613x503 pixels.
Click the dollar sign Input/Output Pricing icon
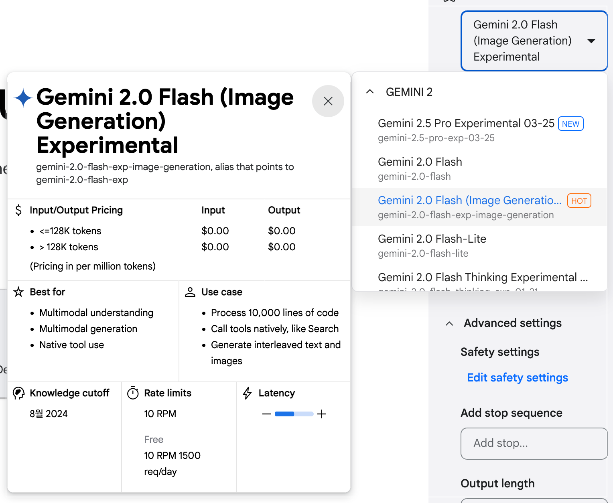click(18, 210)
